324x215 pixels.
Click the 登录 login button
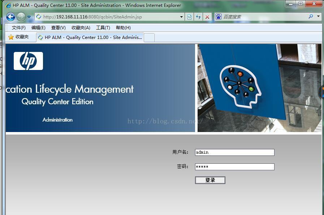tap(210, 180)
